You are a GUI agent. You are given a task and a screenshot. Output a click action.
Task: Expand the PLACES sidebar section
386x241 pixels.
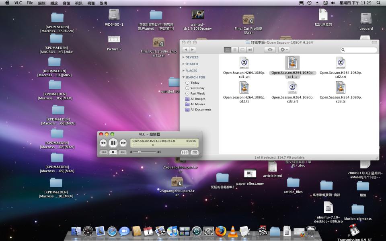point(184,71)
